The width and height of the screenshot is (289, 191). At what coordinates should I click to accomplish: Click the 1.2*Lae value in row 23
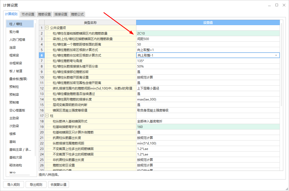tap(208, 149)
